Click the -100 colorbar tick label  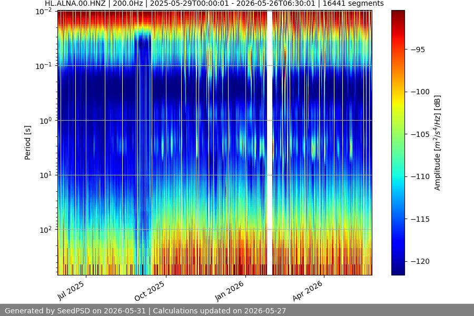click(420, 92)
